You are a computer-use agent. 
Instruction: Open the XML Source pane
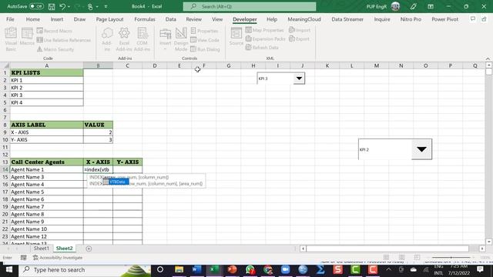(236, 36)
